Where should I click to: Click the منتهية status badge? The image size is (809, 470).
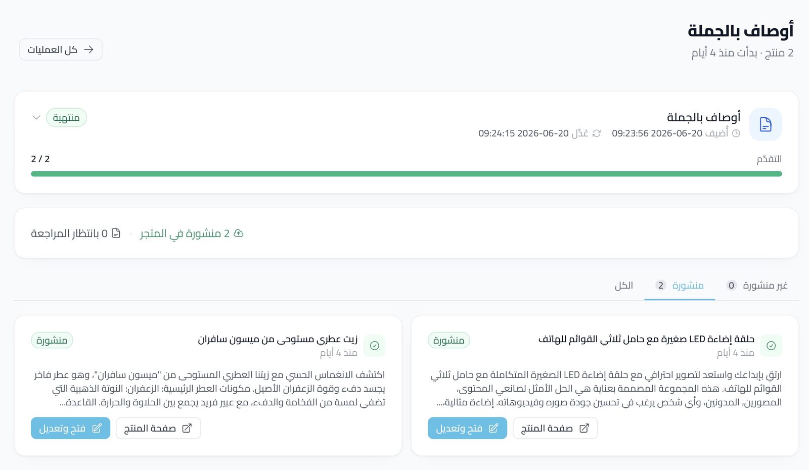coord(66,118)
